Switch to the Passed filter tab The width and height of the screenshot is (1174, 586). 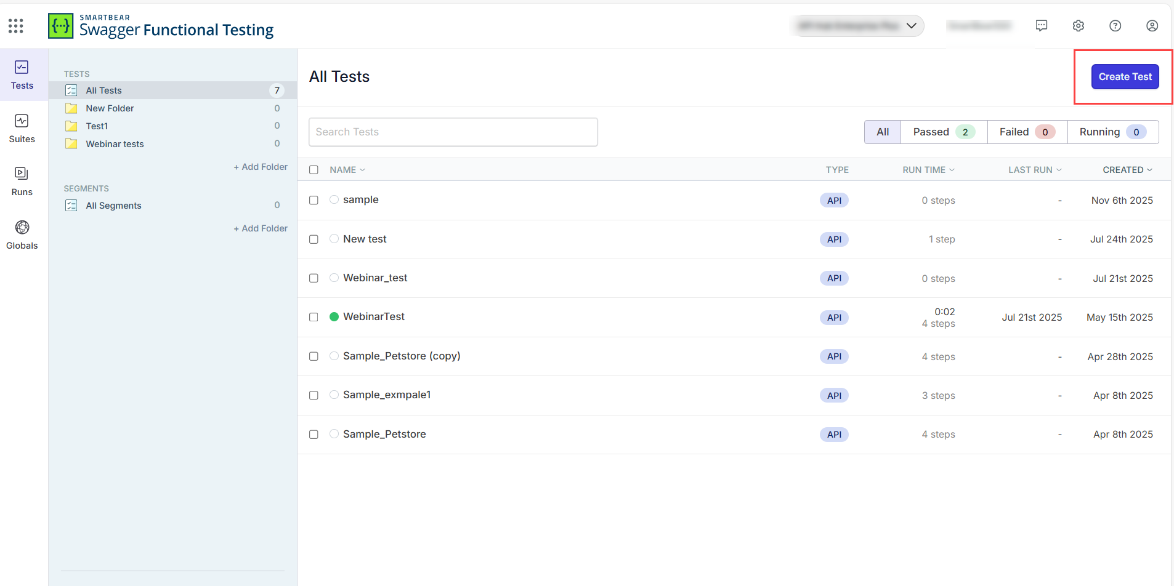point(942,132)
